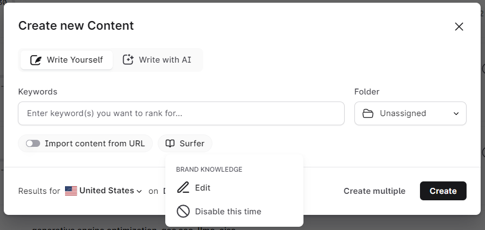Toggle Import content from URL switch

(33, 144)
